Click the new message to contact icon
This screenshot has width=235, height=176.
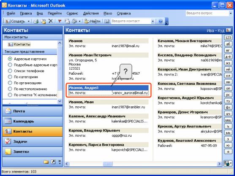67,21
